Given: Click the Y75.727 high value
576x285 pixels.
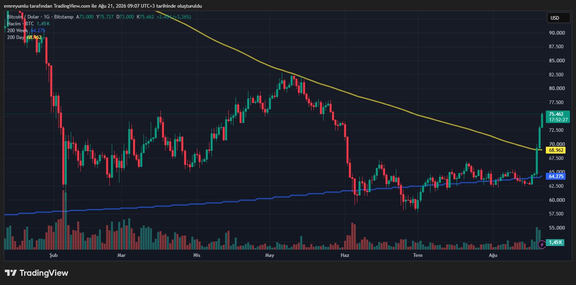Looking at the screenshot, I should point(105,17).
